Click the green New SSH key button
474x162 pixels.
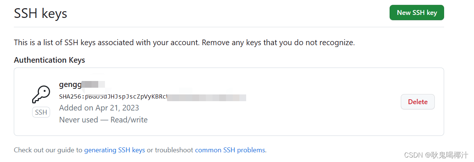coord(416,13)
